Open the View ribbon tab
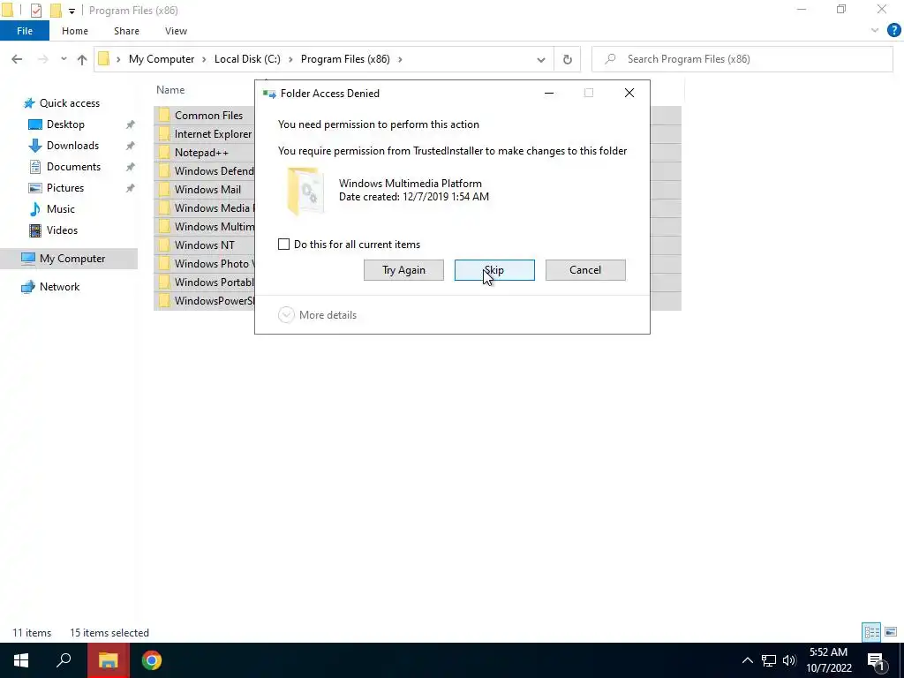This screenshot has width=904, height=678. tap(176, 31)
